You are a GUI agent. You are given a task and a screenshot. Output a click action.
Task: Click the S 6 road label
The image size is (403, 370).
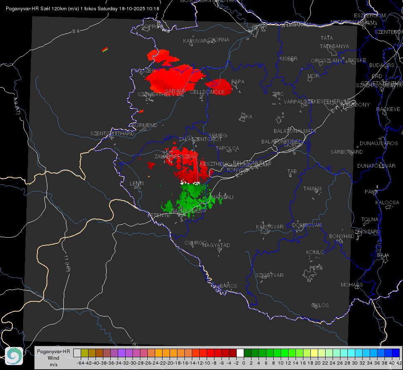coord(76,31)
